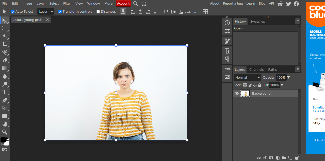Open the CSS panel icon
Viewport: 325px width, 161px height.
click(227, 69)
